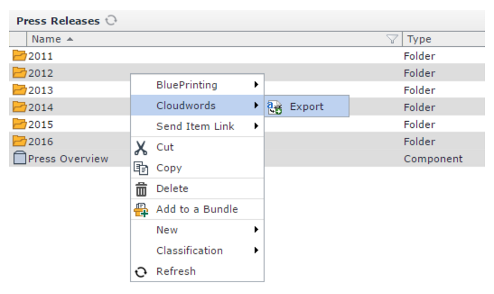The image size is (494, 294).
Task: Select the 2011 folder icon
Action: (x=20, y=56)
